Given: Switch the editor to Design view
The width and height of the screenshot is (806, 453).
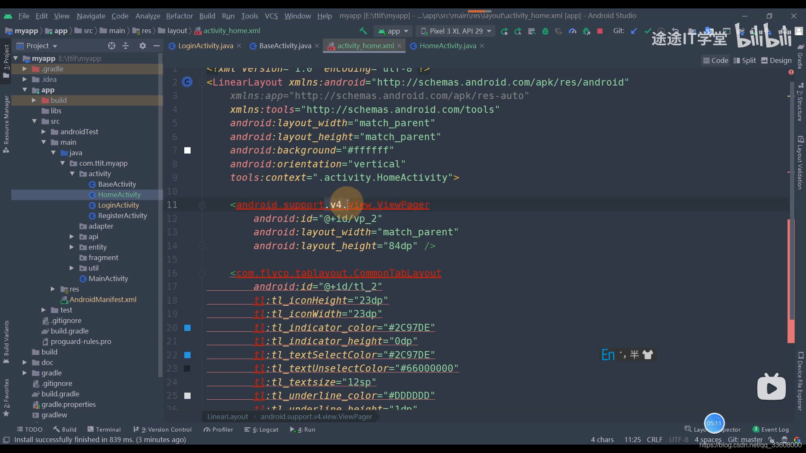Looking at the screenshot, I should [x=776, y=60].
